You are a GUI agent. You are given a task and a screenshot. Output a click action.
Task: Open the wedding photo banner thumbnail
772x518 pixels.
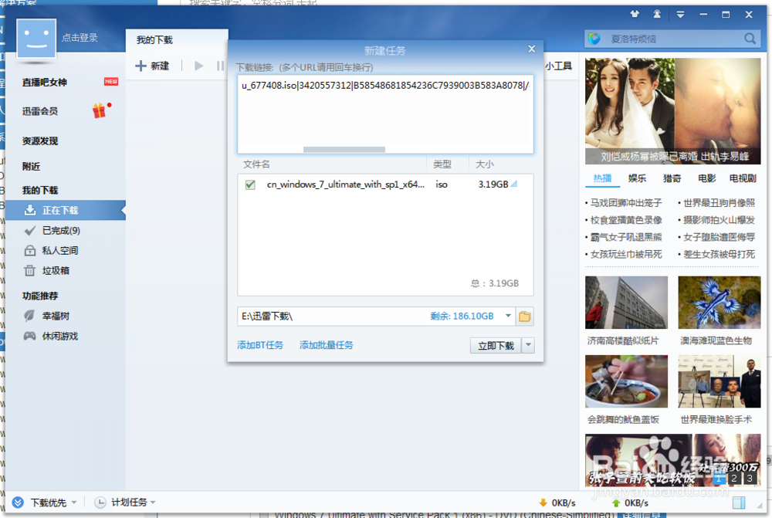672,111
